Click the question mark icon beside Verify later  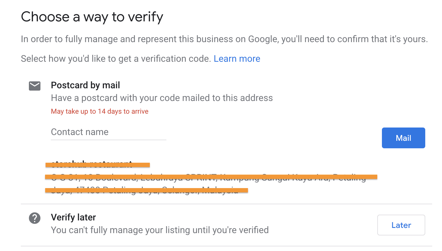click(x=35, y=218)
